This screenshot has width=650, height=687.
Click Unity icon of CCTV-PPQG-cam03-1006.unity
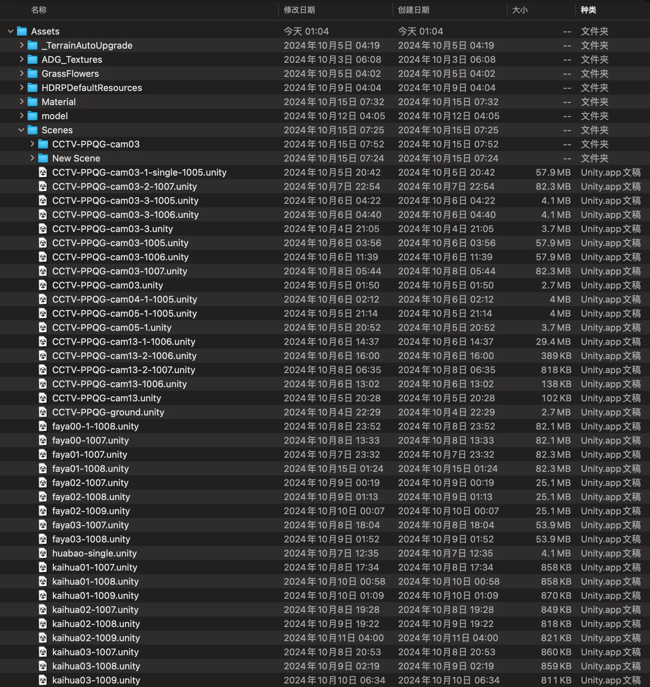click(x=43, y=257)
